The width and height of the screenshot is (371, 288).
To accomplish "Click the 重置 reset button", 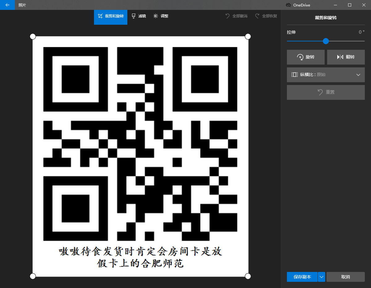I will click(x=326, y=92).
